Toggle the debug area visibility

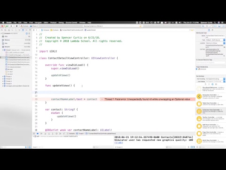click(219, 26)
